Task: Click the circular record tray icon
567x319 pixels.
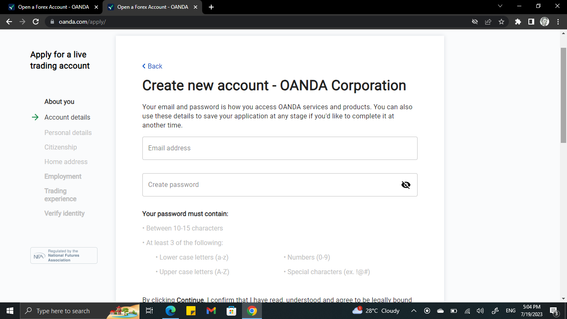Action: pos(427,311)
